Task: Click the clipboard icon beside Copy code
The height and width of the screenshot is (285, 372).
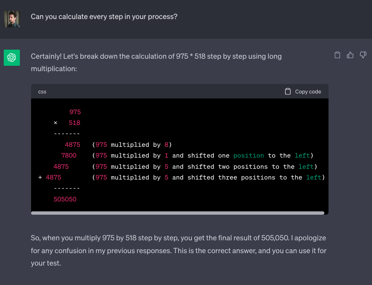Action: coord(288,91)
